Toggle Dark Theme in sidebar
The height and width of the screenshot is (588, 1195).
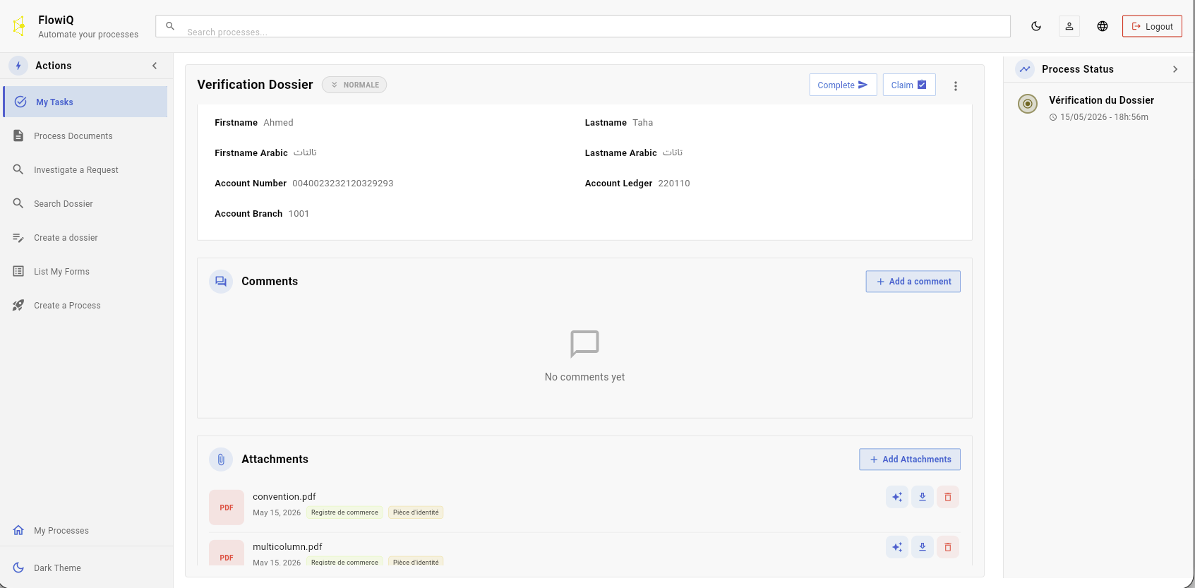[85, 568]
